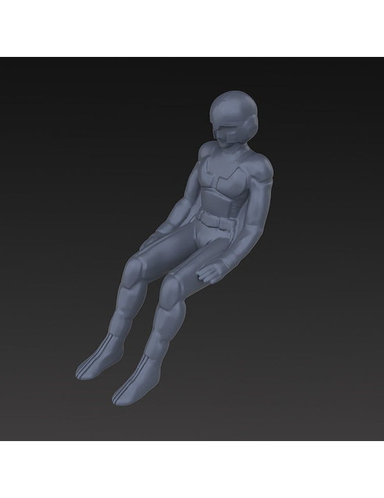The height and width of the screenshot is (498, 384).
Task: Select the front knee pad
Action: 171,289
